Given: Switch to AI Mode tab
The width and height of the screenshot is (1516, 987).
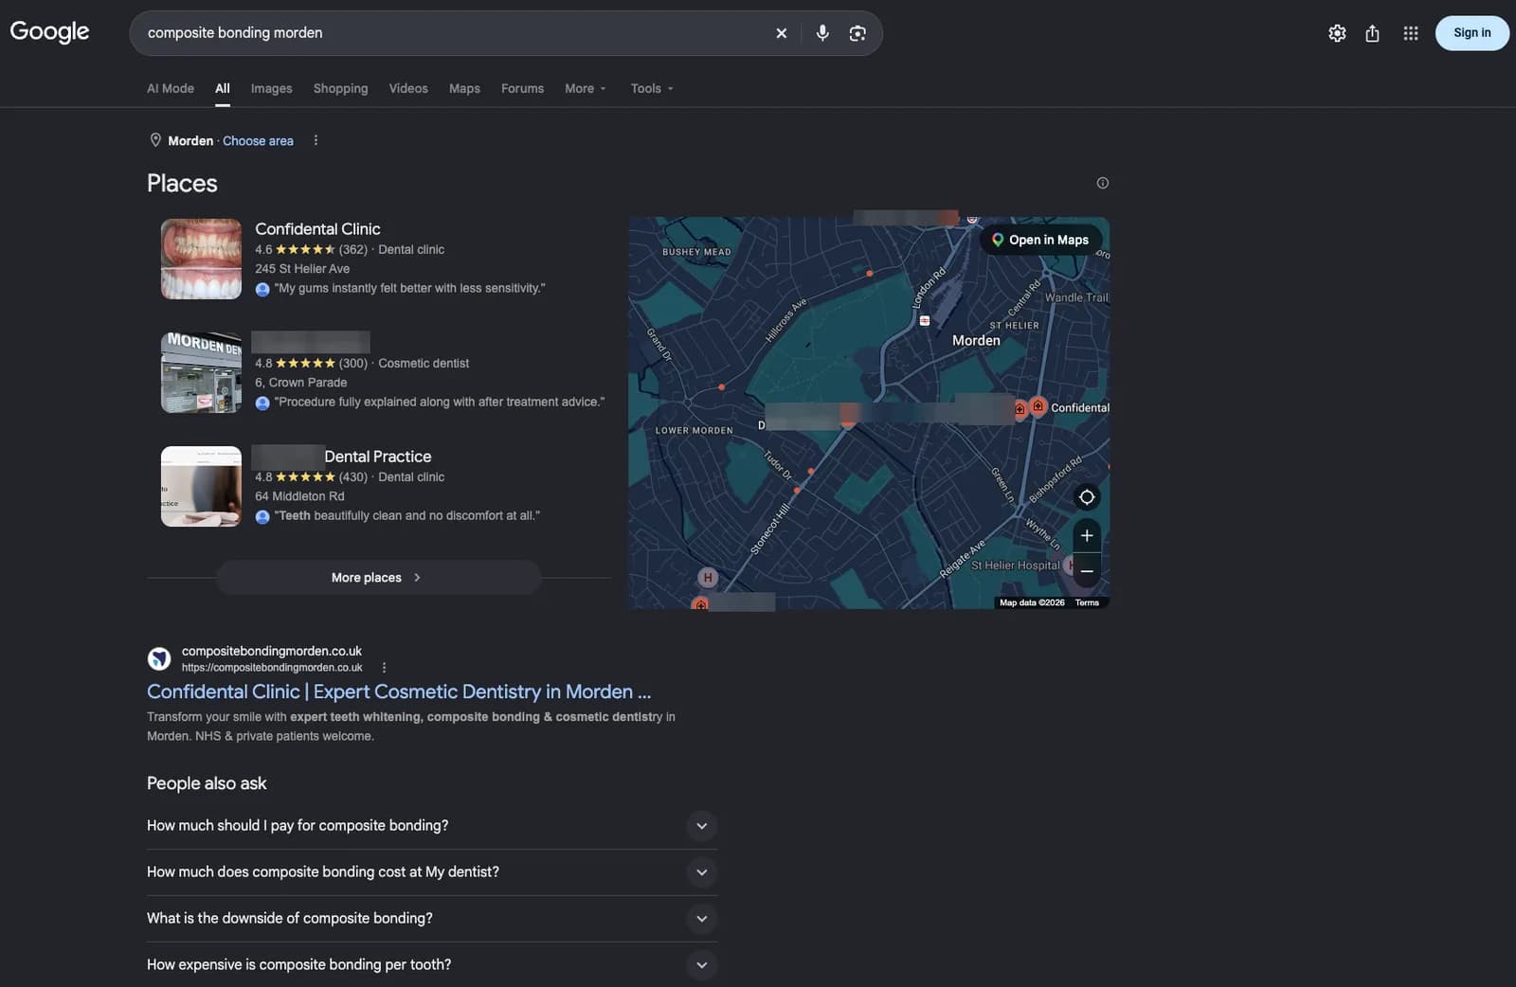Looking at the screenshot, I should [x=171, y=88].
